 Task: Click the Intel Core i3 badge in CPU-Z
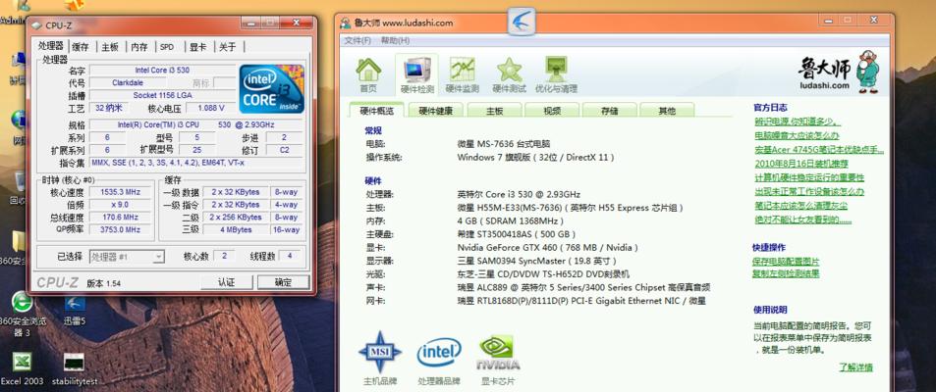[272, 89]
